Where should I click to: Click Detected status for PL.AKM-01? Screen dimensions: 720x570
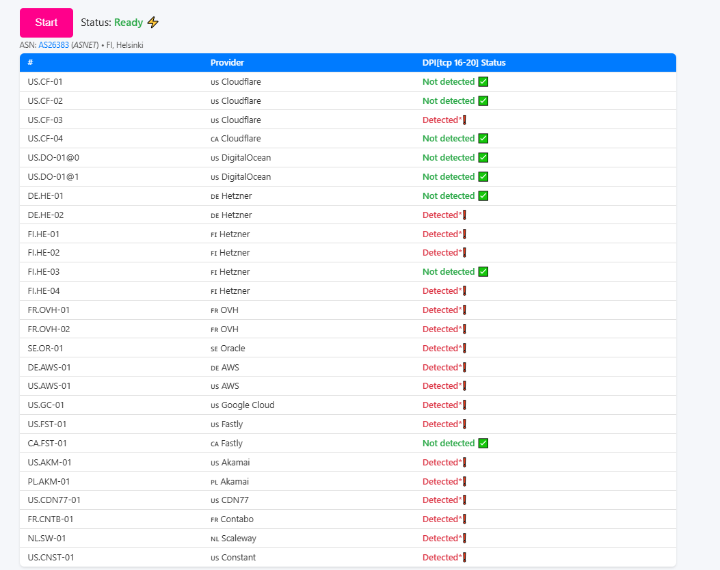(442, 482)
